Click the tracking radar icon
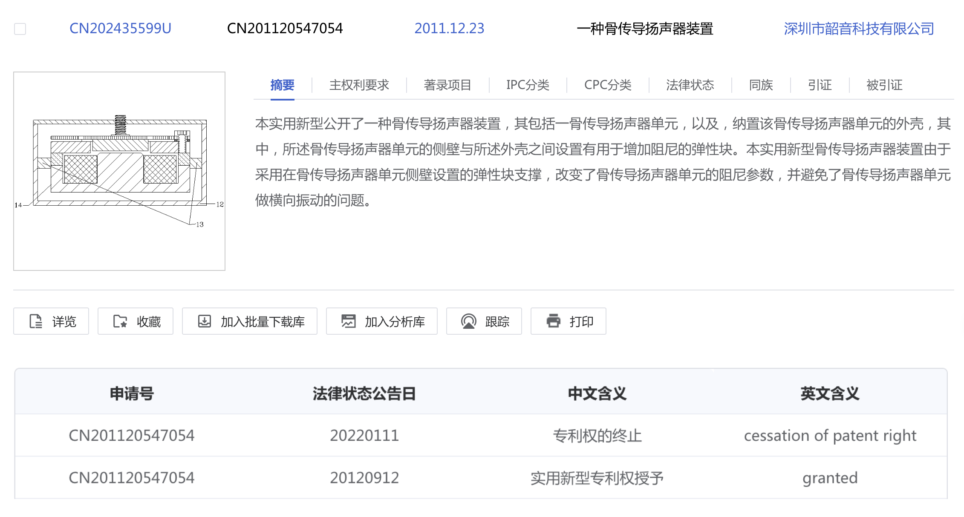This screenshot has width=964, height=517. point(469,321)
